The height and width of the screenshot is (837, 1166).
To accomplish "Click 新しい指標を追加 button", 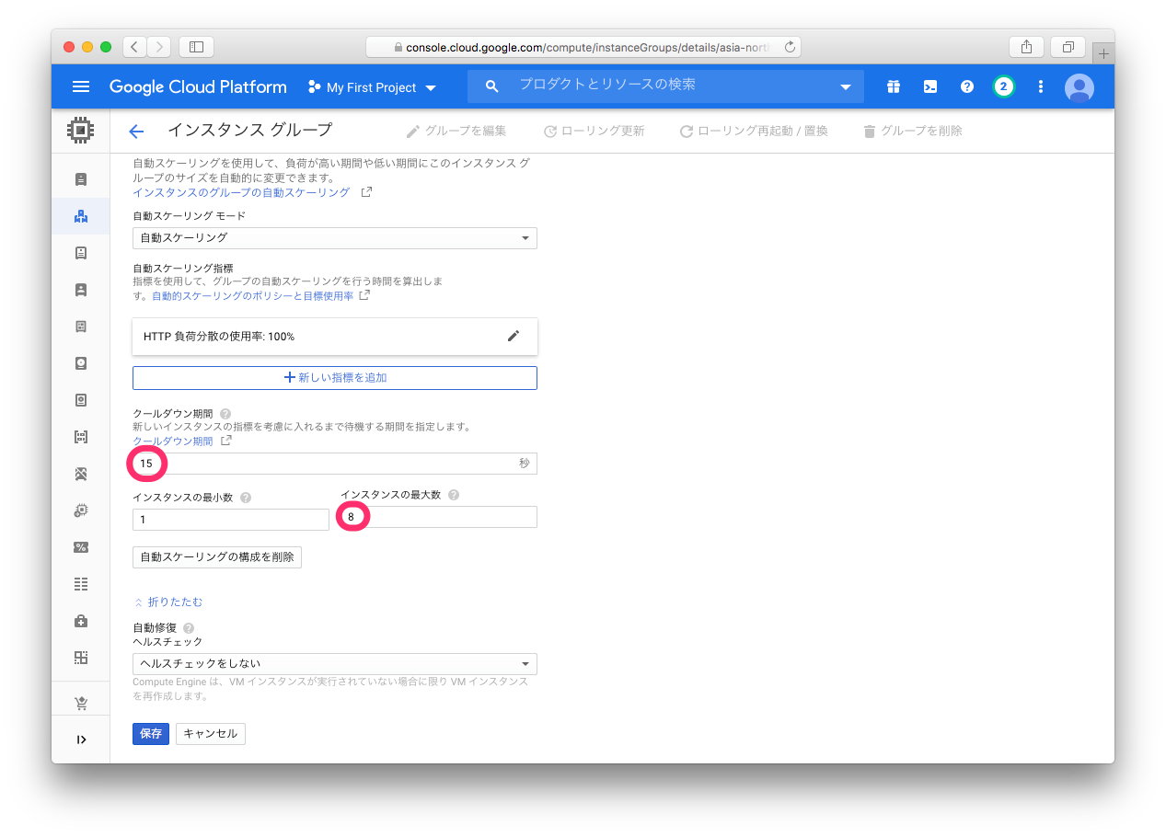I will 334,378.
